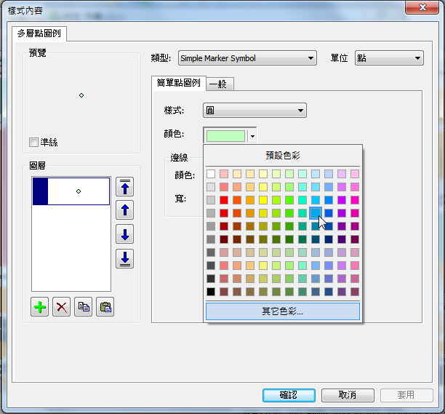
Task: Delete layer with red X icon
Action: coord(62,307)
